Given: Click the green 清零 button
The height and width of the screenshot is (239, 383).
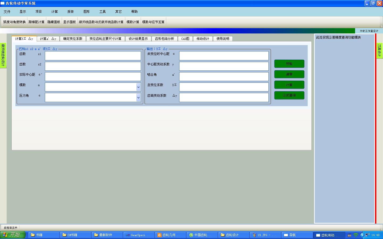Looking at the screenshot, I should (289, 74).
